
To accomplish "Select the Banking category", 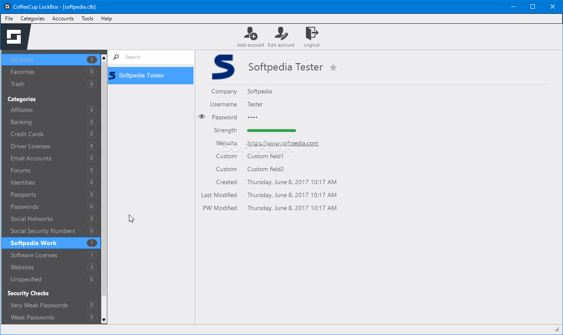I will coord(51,122).
